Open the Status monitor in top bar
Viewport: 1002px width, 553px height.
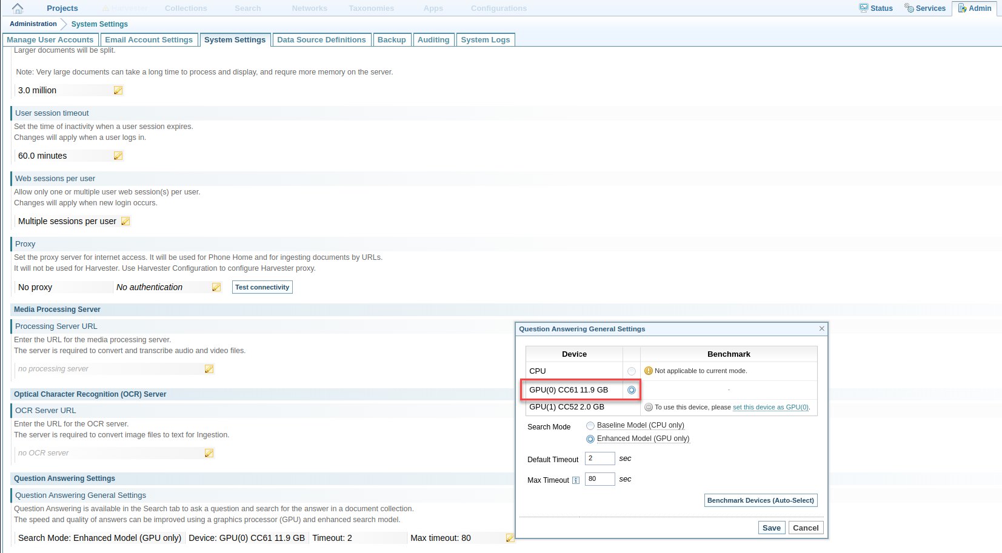point(876,8)
